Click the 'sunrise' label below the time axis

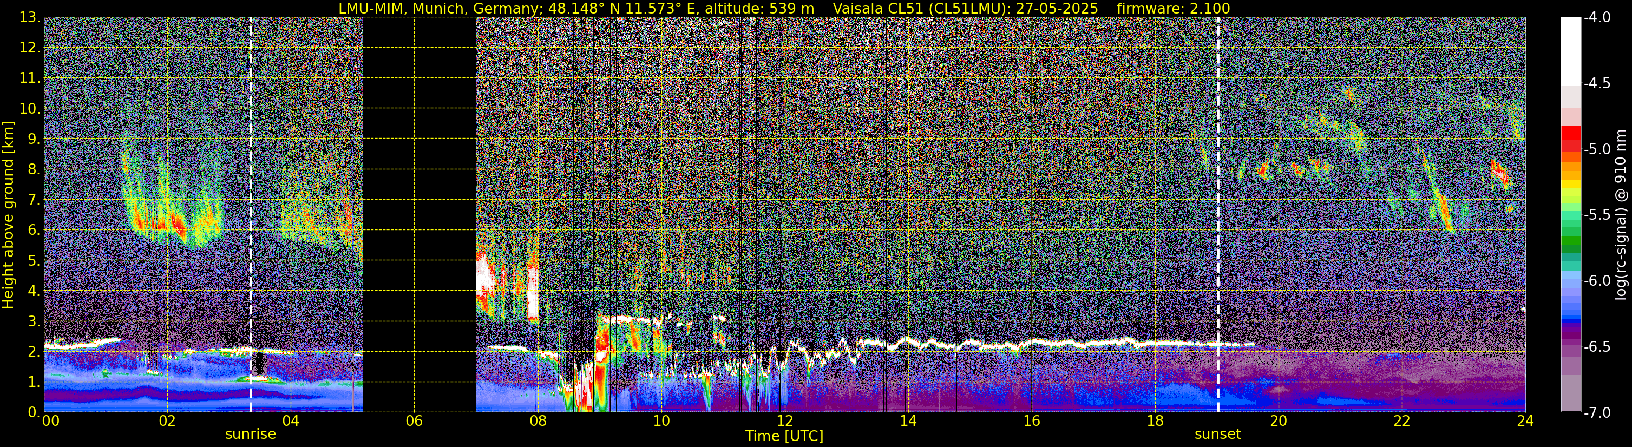[x=251, y=435]
